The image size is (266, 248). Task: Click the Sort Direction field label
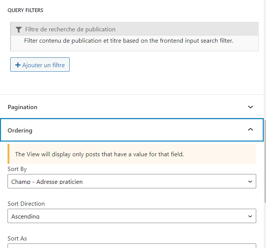click(x=26, y=204)
